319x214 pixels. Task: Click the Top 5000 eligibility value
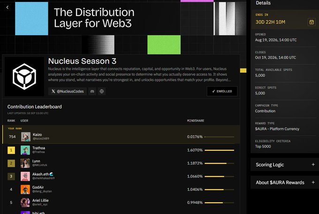tap(263, 146)
